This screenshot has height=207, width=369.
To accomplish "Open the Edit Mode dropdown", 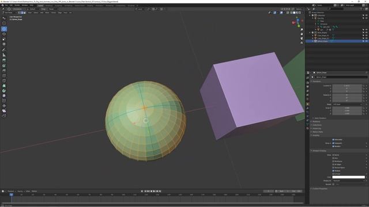I will pos(9,13).
